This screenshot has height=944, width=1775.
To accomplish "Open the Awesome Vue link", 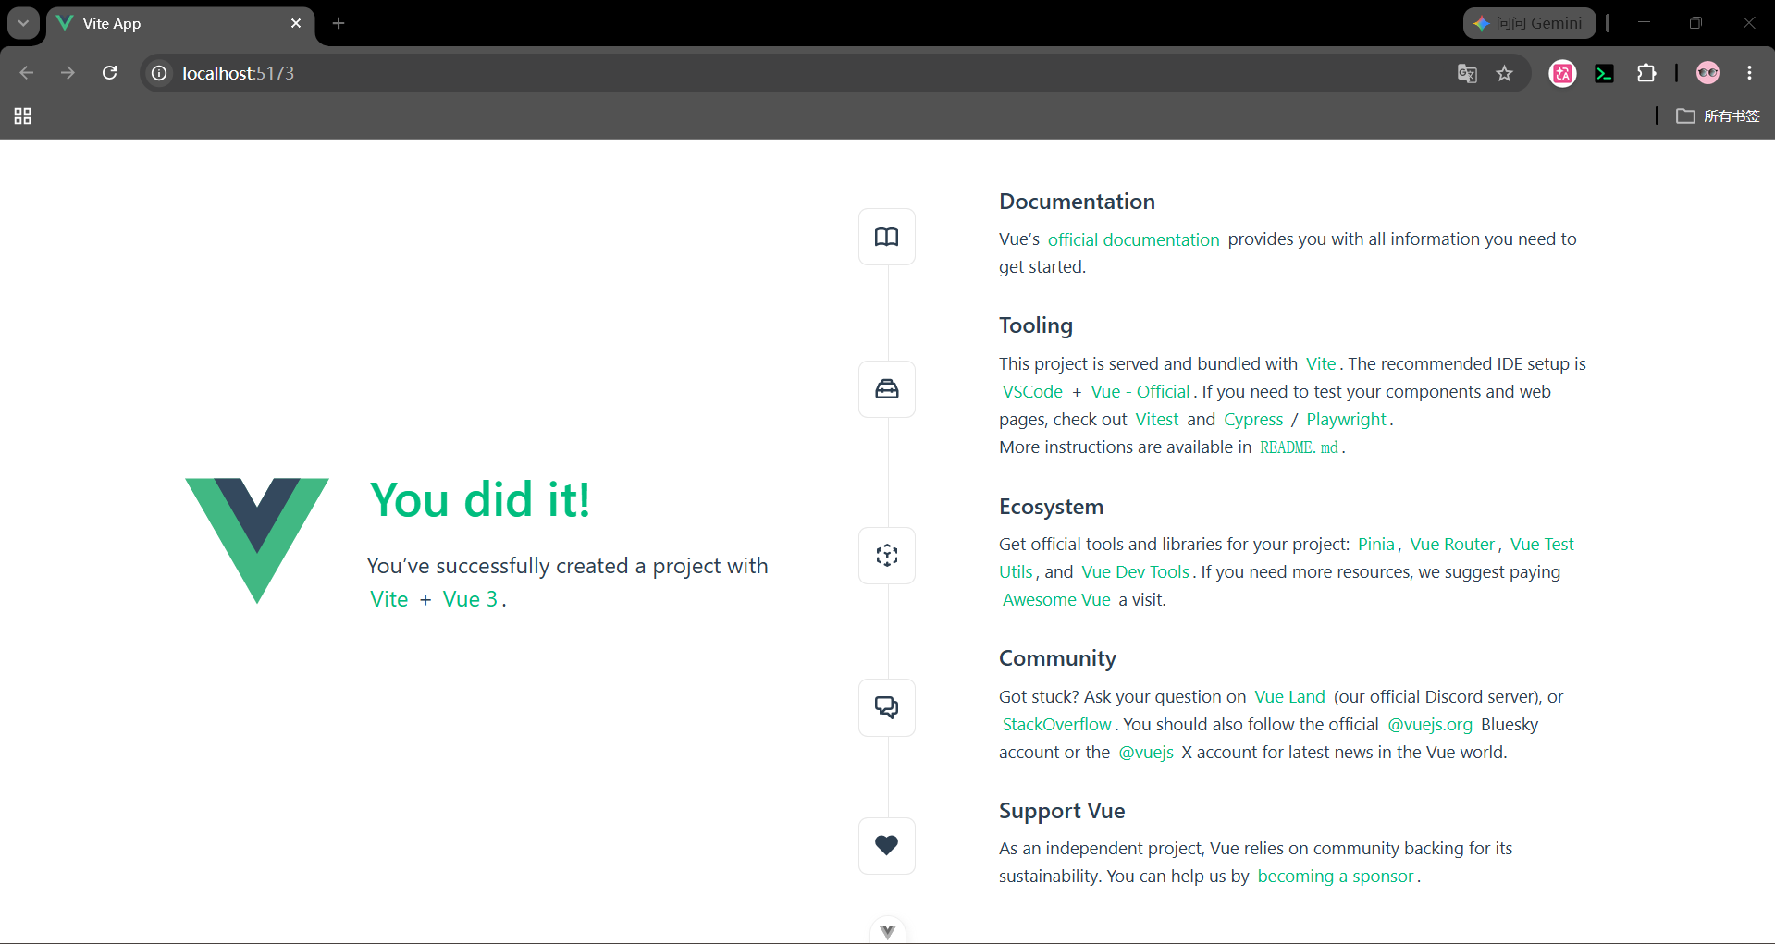I will [1056, 600].
